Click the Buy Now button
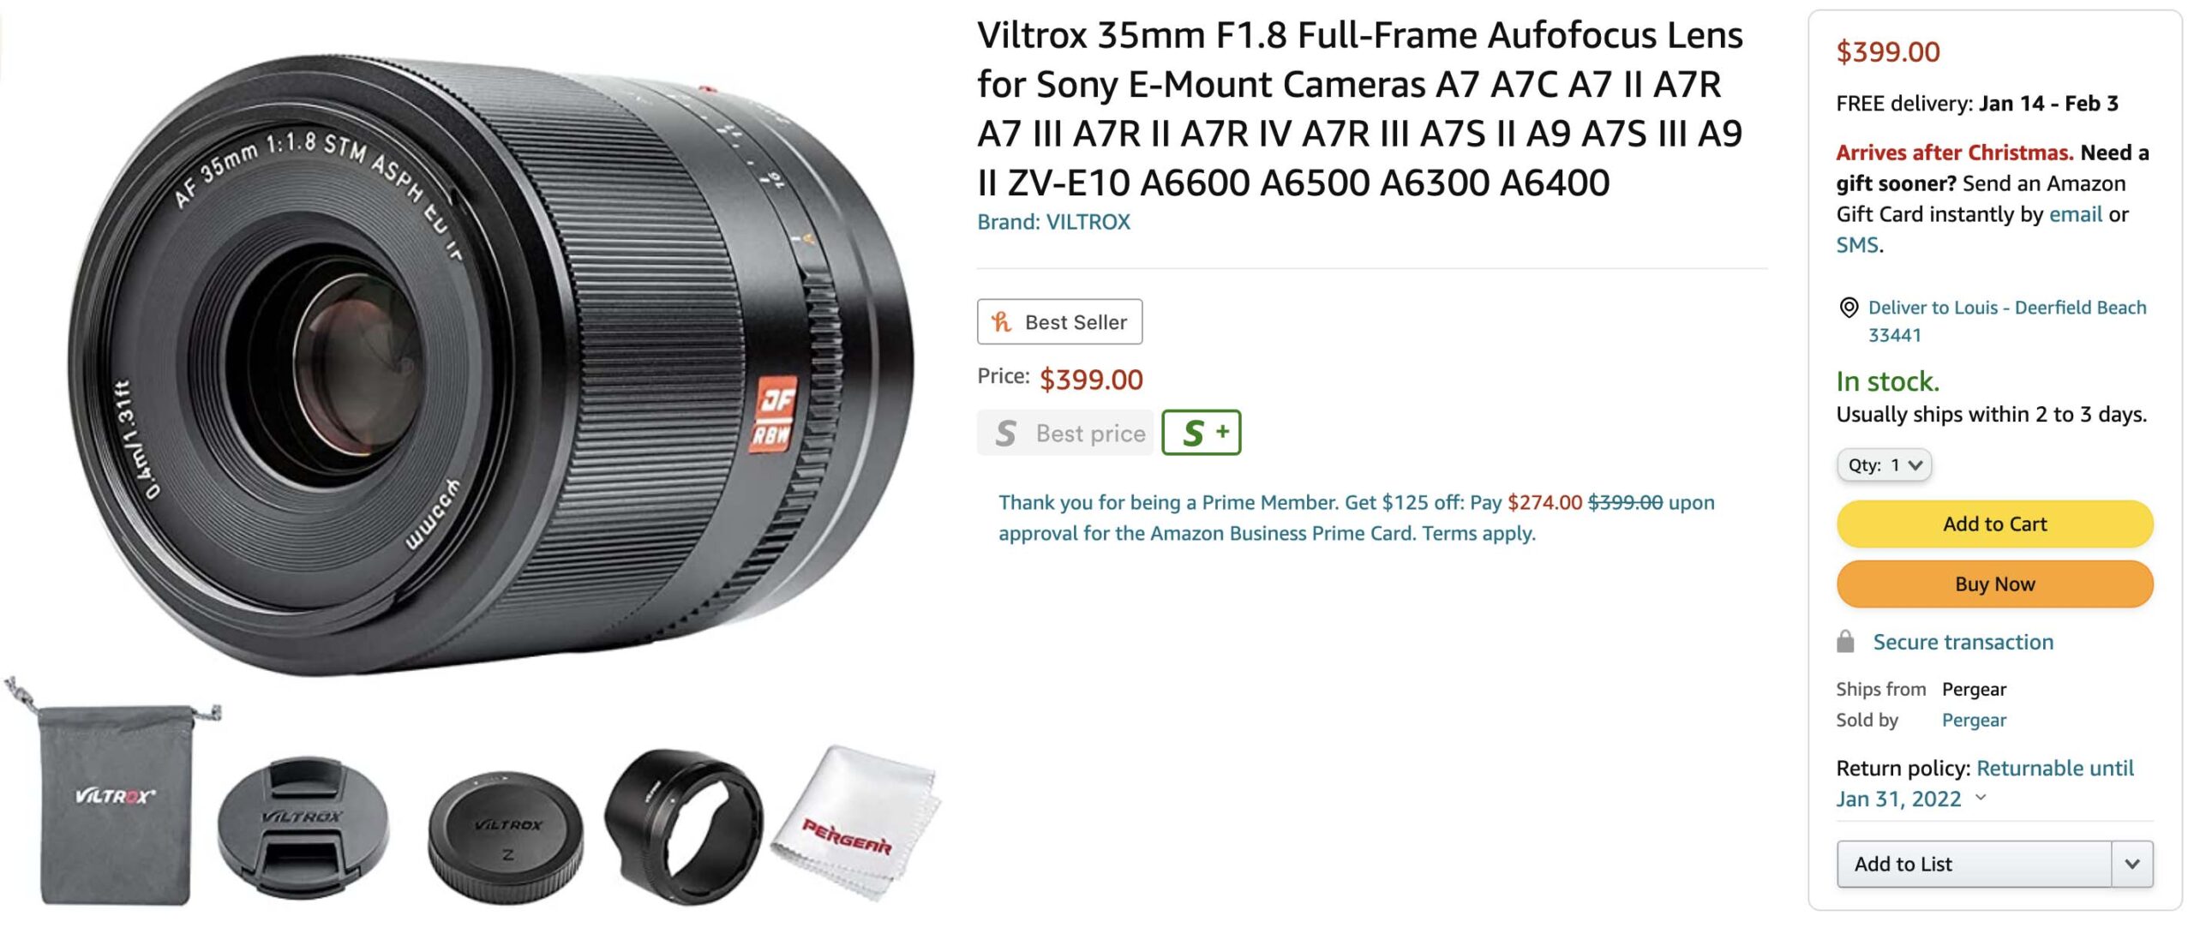 coord(1994,584)
